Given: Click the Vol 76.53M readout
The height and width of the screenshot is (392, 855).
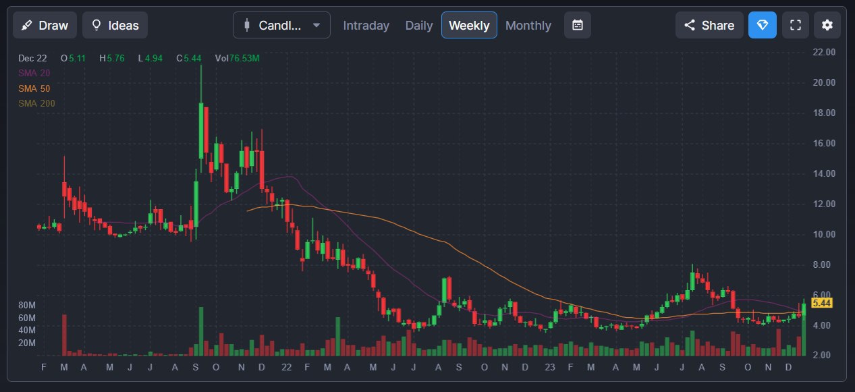Looking at the screenshot, I should click(237, 59).
